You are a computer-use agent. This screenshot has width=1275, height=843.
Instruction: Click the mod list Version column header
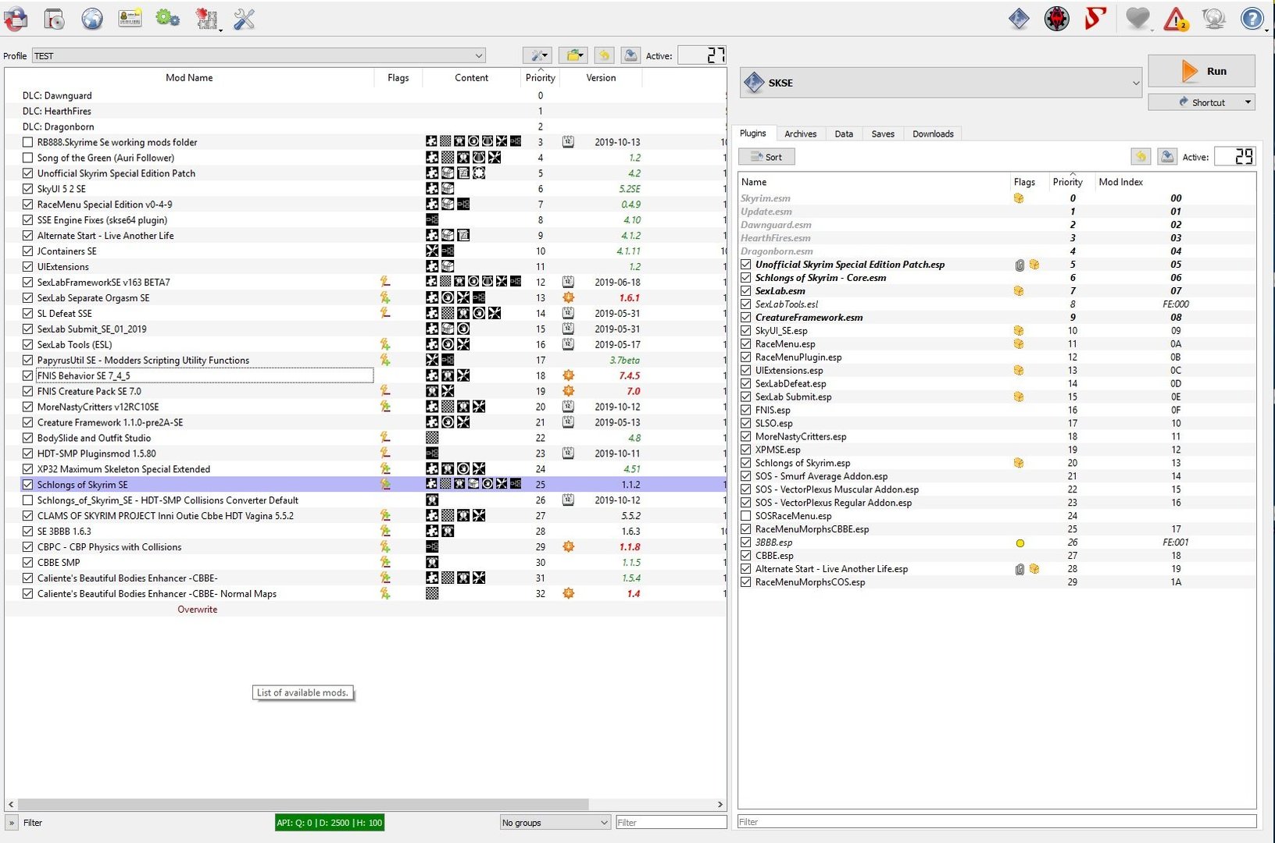pos(601,77)
